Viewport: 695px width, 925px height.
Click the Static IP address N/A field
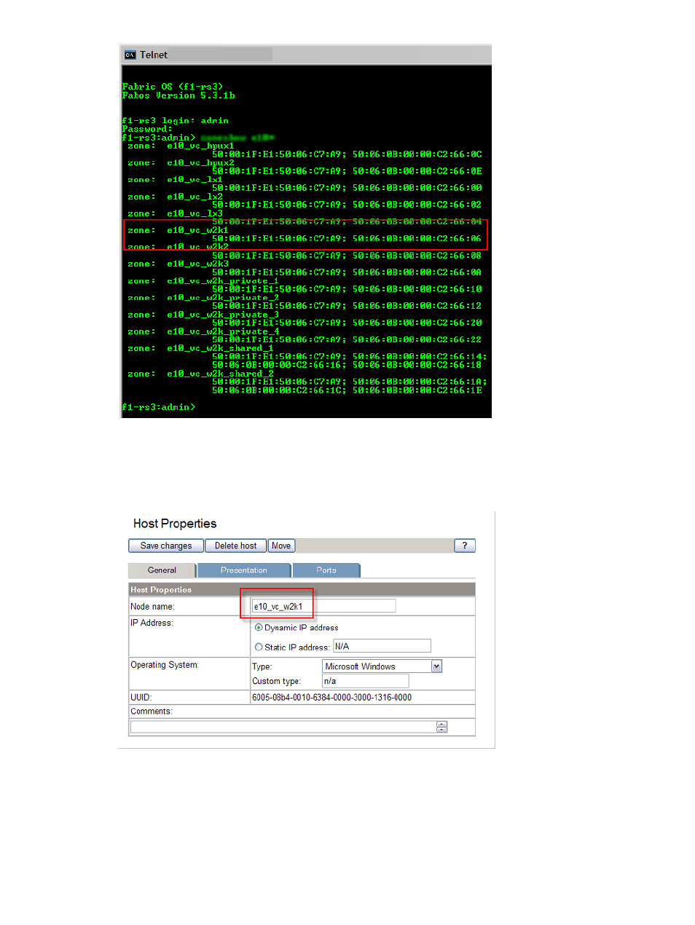(x=382, y=646)
